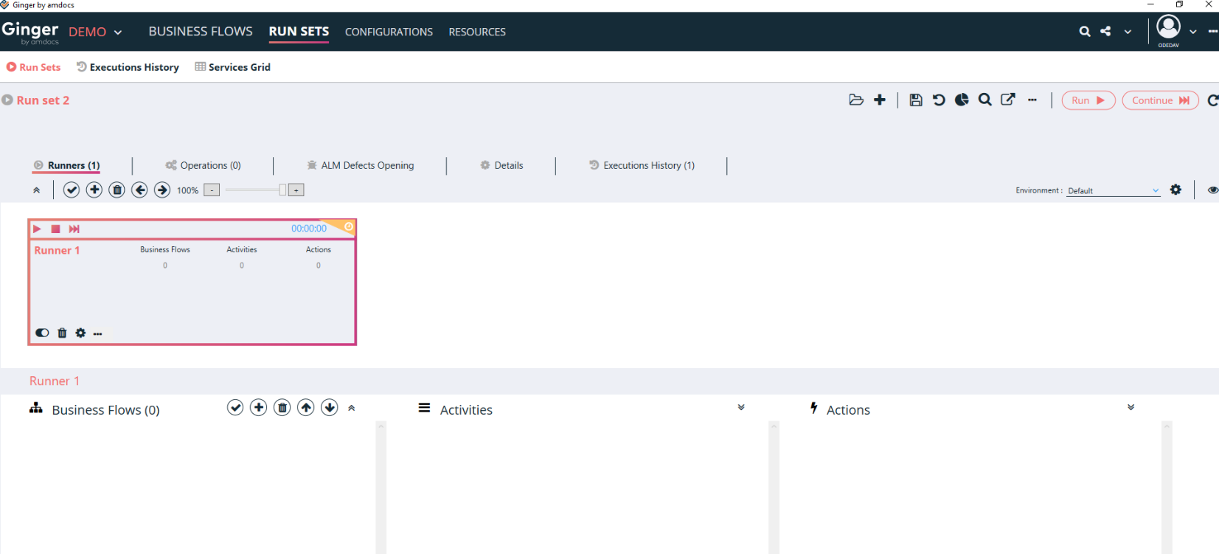
Task: Click the save run set icon
Action: 915,100
